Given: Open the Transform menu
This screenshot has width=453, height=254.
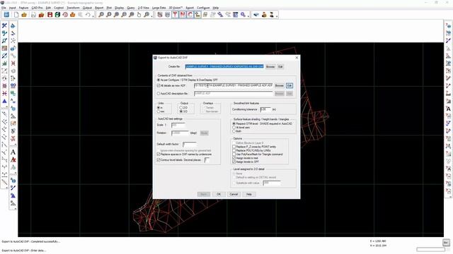Looking at the screenshot, I should [x=73, y=8].
